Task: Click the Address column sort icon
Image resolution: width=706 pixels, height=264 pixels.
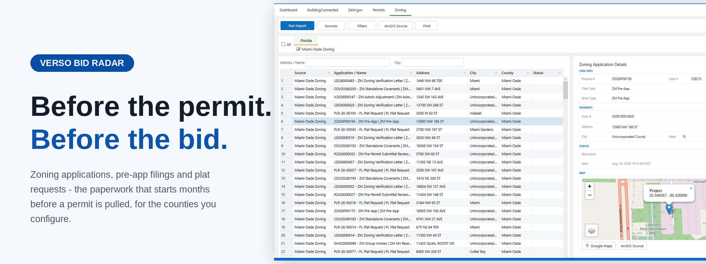Action: tap(464, 73)
